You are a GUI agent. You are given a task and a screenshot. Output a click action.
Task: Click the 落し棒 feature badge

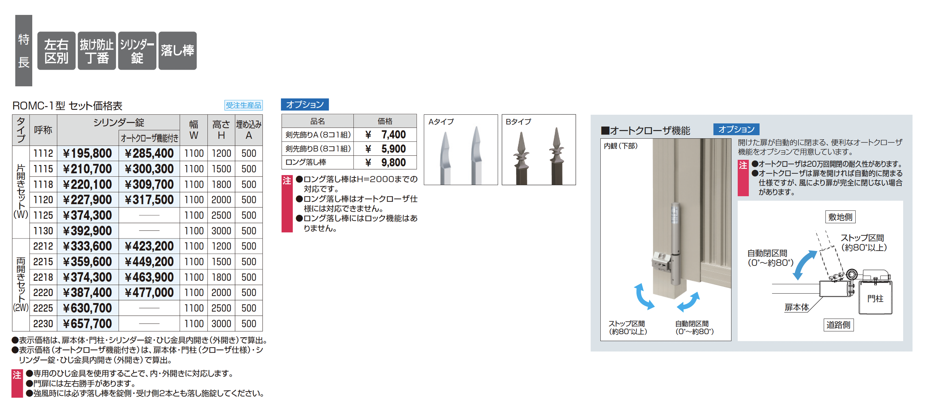(177, 51)
